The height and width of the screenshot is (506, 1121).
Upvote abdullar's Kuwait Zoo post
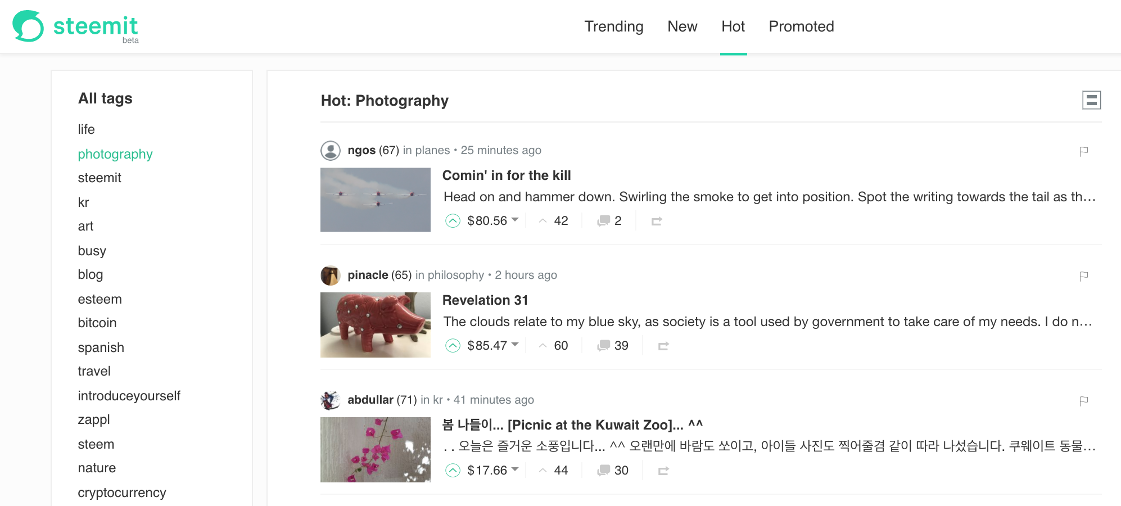453,471
